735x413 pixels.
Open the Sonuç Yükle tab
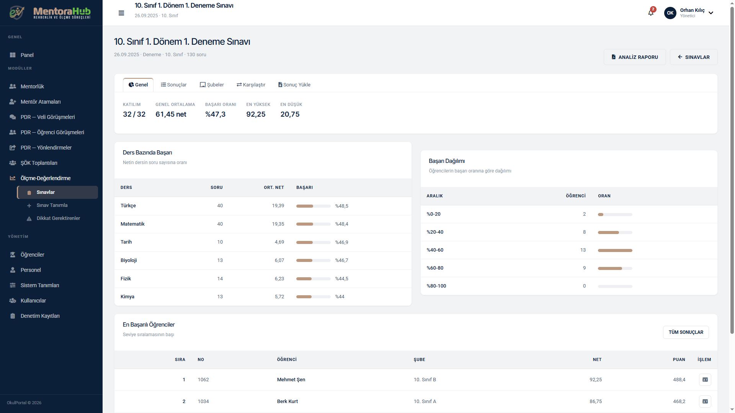[294, 85]
